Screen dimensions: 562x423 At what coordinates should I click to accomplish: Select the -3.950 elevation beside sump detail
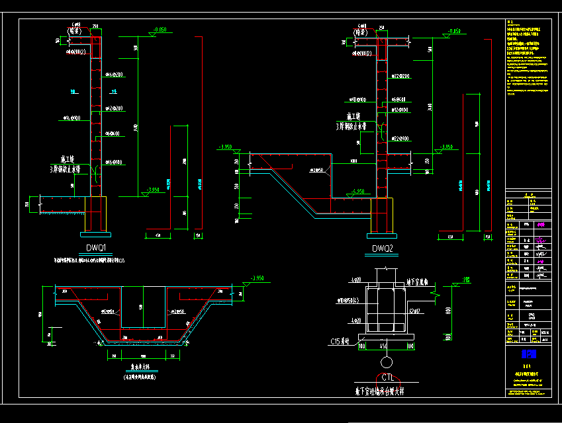(257, 278)
